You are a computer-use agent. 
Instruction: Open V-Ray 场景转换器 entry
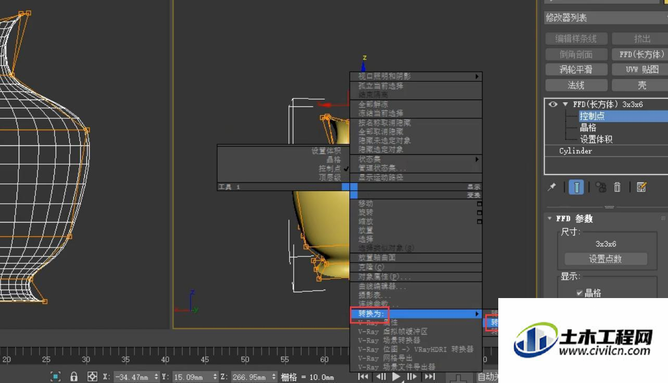coord(416,340)
